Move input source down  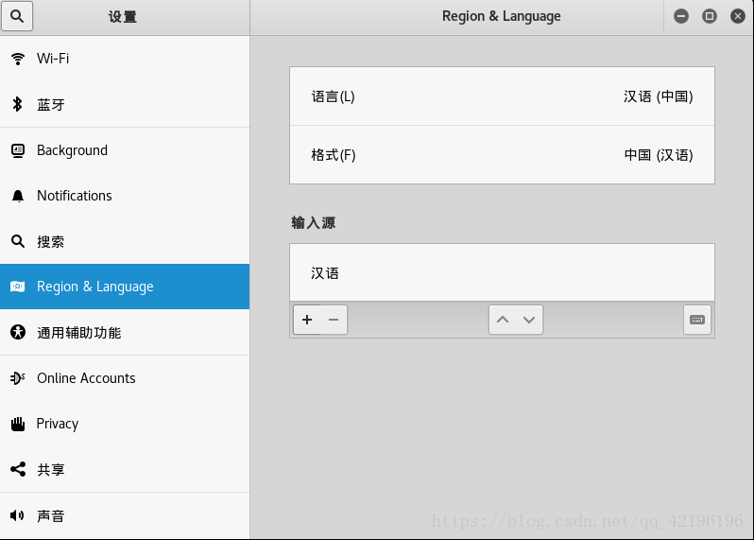(529, 320)
